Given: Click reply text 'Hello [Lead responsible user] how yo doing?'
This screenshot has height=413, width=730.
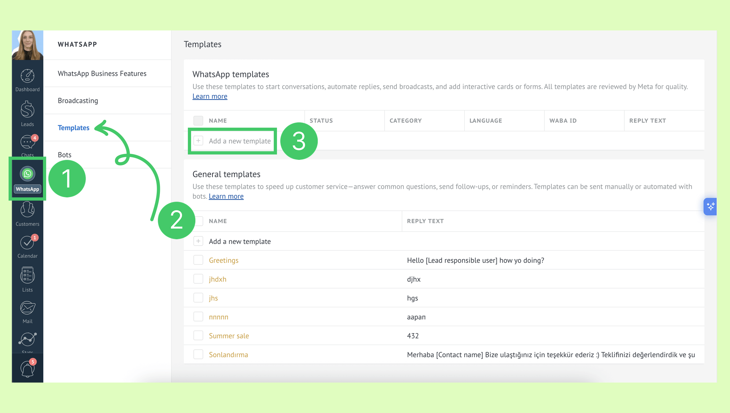Looking at the screenshot, I should point(475,260).
